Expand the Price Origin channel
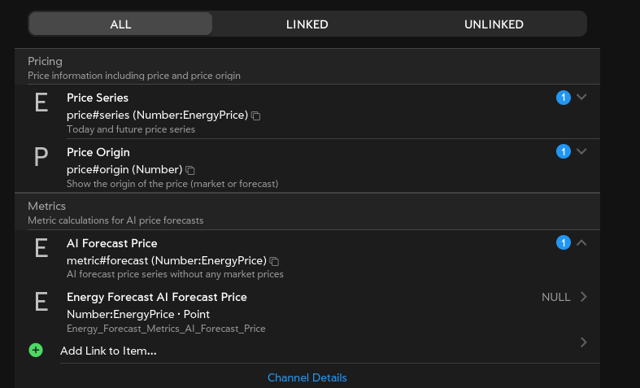The height and width of the screenshot is (388, 640). [x=581, y=151]
